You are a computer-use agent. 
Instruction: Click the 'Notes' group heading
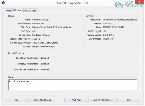(11, 77)
